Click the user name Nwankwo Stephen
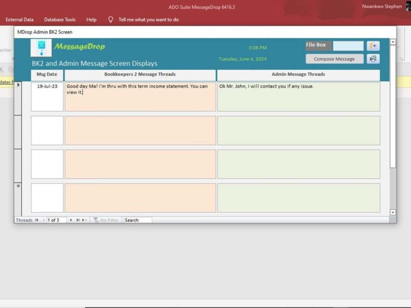Screen dimensions: 411x308 point(382,6)
